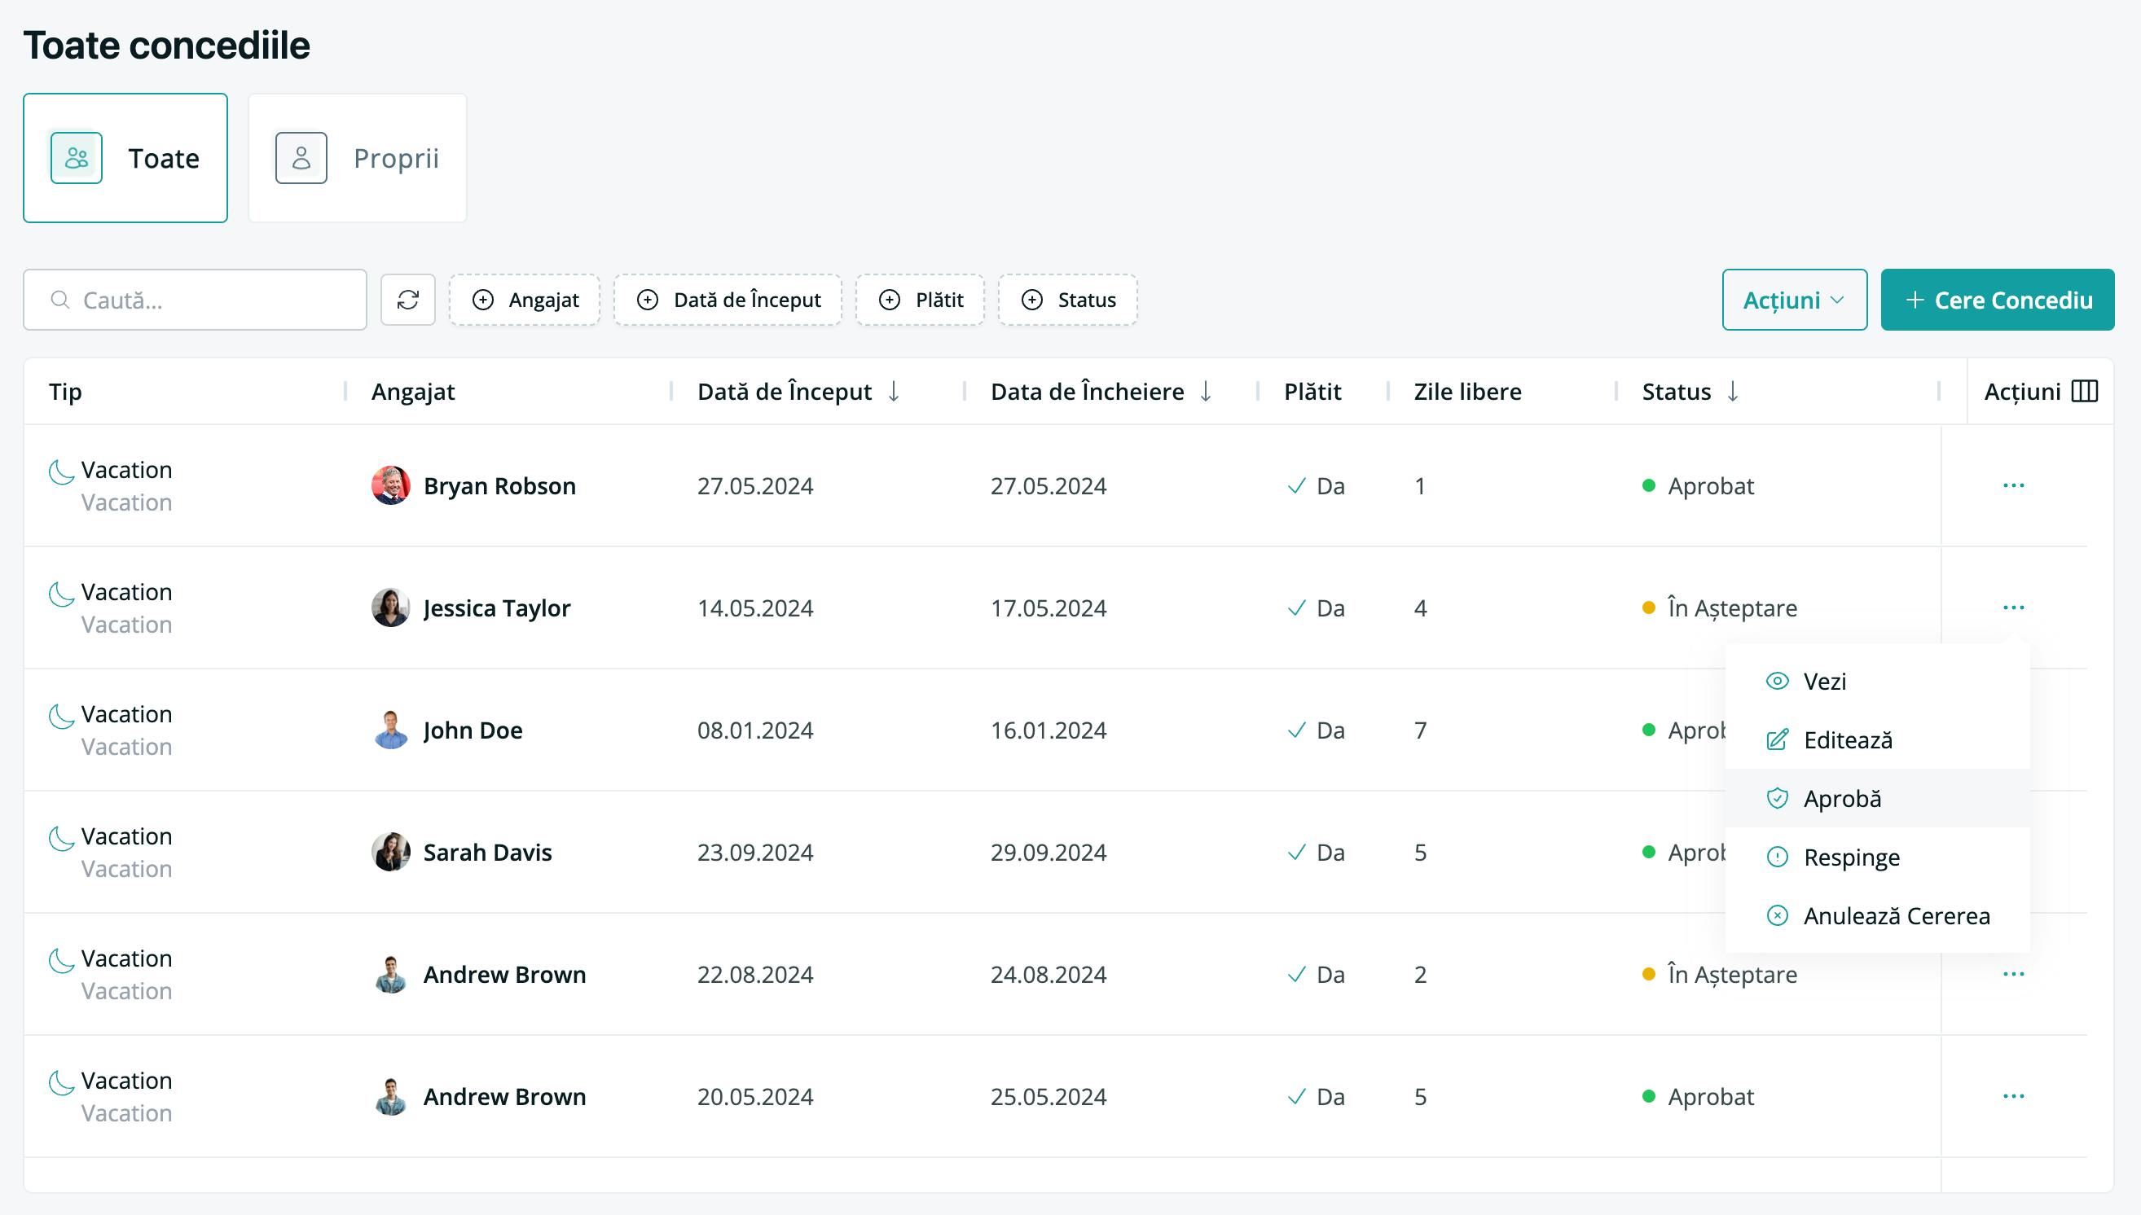2141x1215 pixels.
Task: Switch to the Toate tab
Action: [125, 158]
